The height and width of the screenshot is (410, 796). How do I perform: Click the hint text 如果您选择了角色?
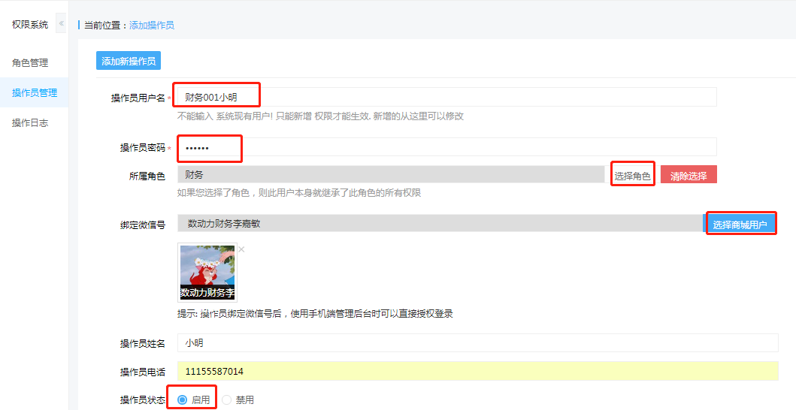coord(299,193)
